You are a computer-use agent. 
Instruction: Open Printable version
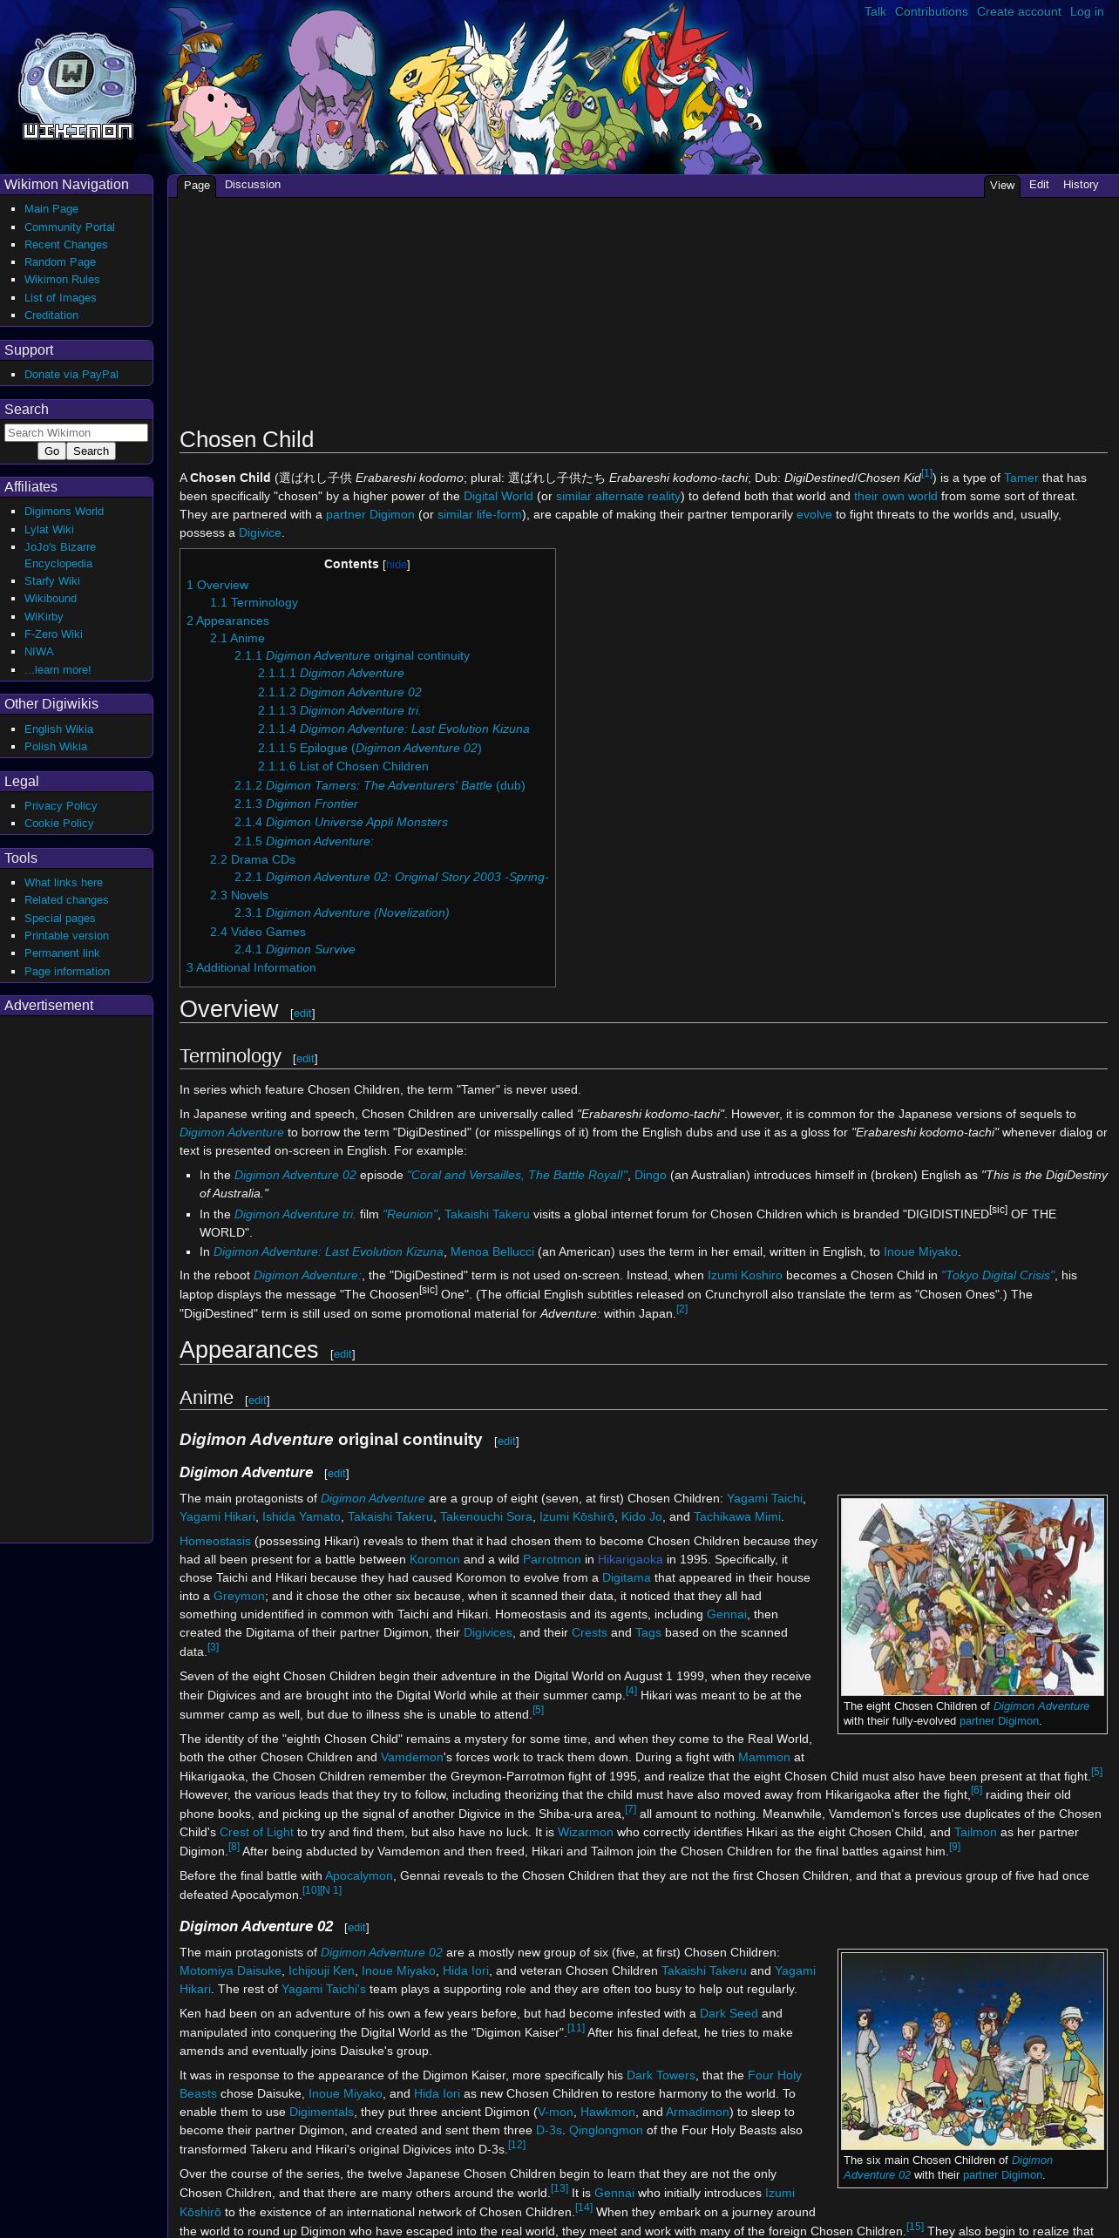(66, 936)
